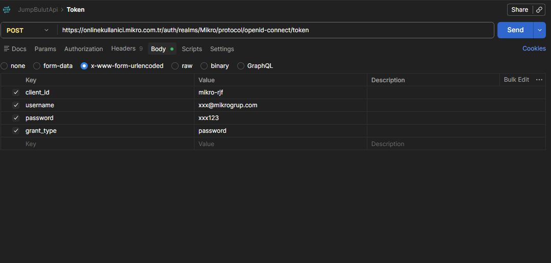551x263 pixels.
Task: Send the token request
Action: click(515, 30)
